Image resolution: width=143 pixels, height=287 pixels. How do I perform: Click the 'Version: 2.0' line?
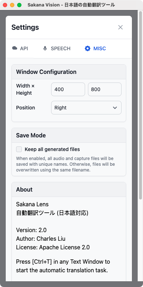coord(31,230)
